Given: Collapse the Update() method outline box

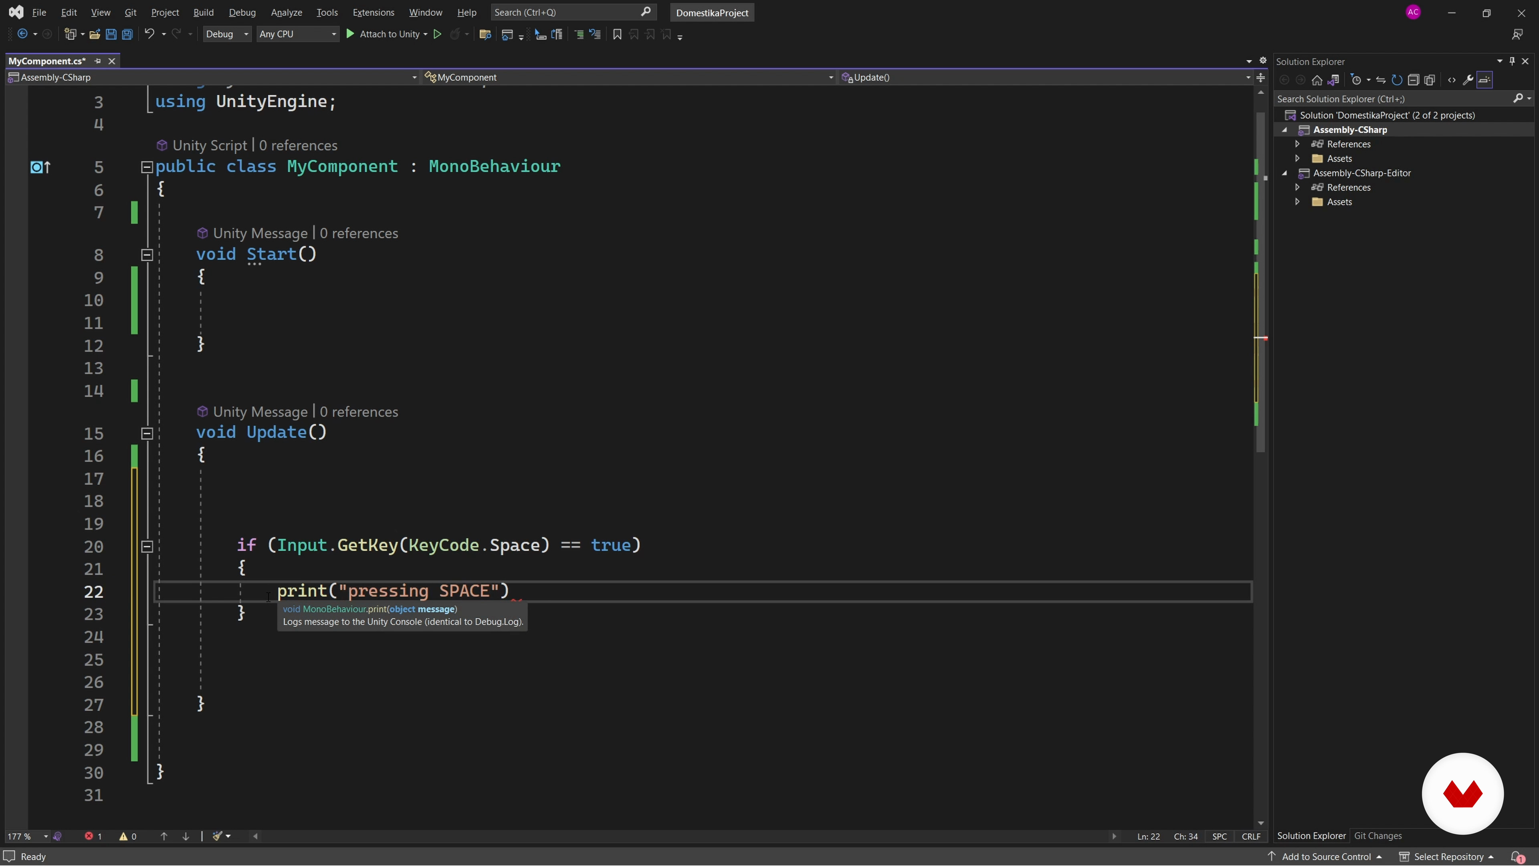Looking at the screenshot, I should (147, 434).
